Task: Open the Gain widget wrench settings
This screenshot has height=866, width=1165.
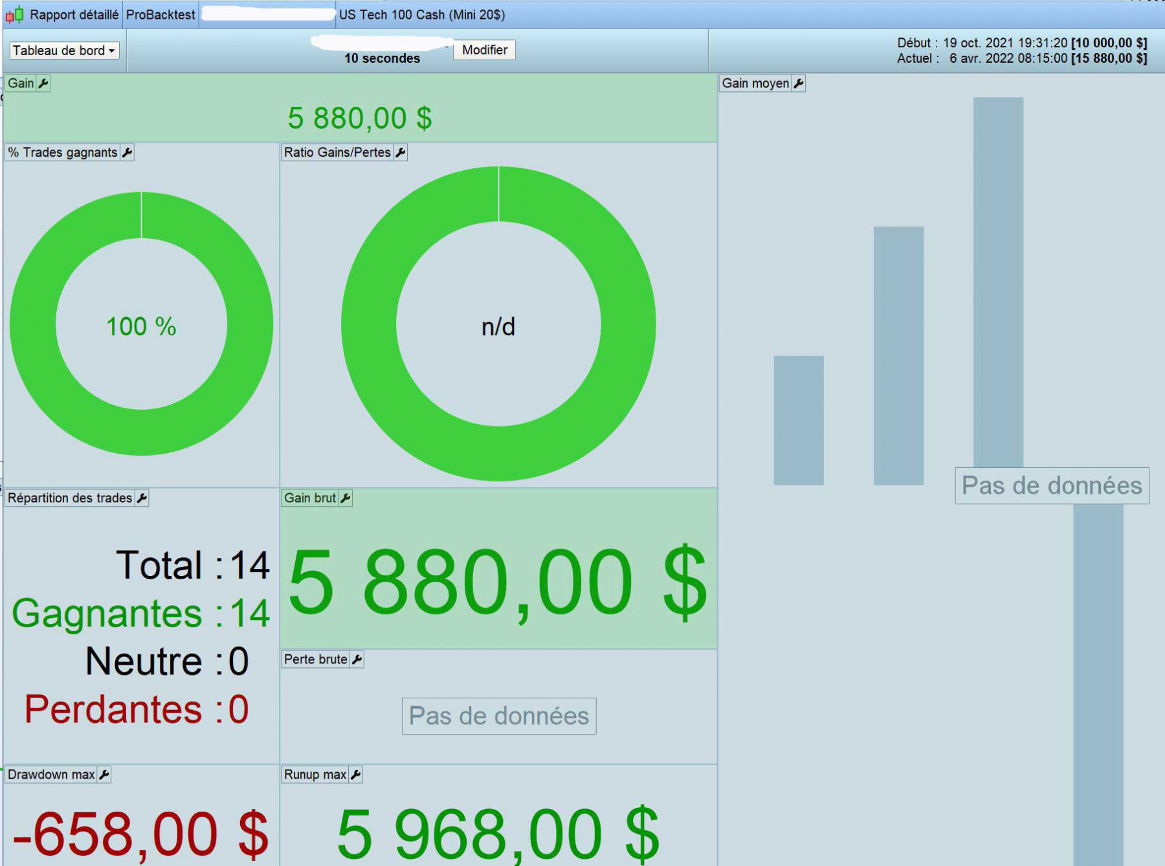Action: coord(43,83)
